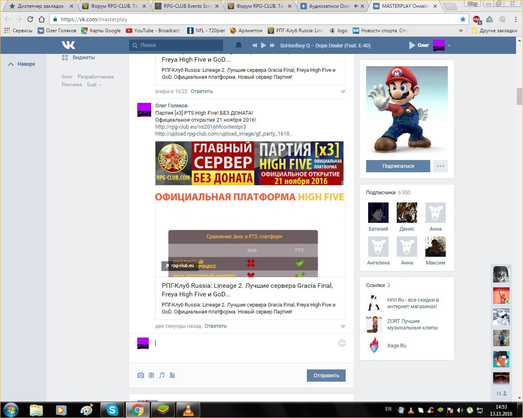Show more bookmarks chevron

click(x=461, y=31)
